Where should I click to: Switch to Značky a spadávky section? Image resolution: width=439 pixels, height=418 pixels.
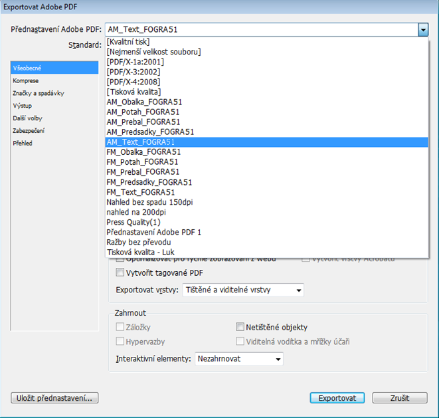[x=39, y=94]
